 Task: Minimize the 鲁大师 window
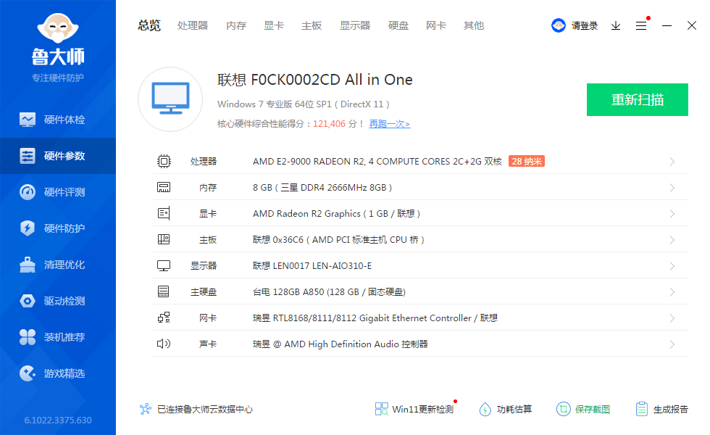(667, 26)
